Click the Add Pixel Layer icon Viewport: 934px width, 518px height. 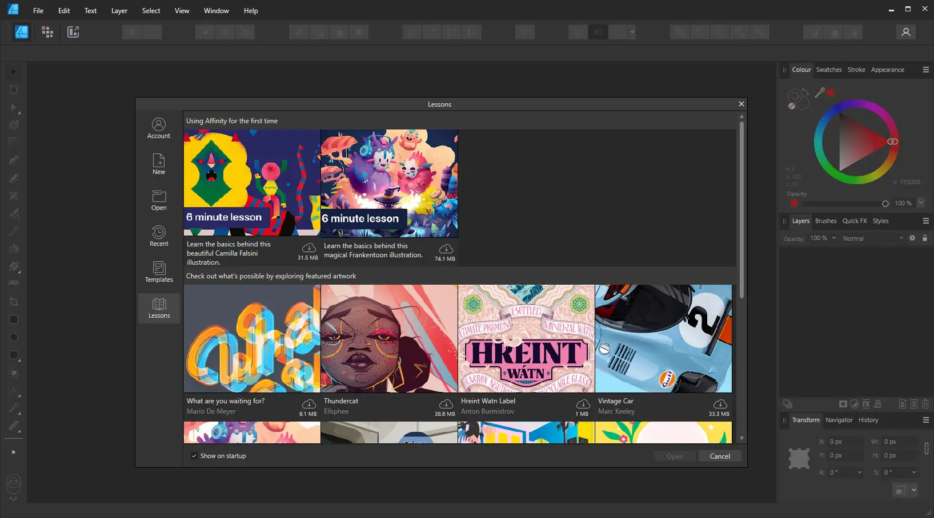914,404
